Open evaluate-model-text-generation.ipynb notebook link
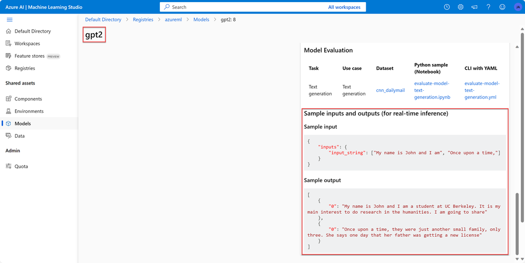The image size is (525, 263). click(433, 90)
